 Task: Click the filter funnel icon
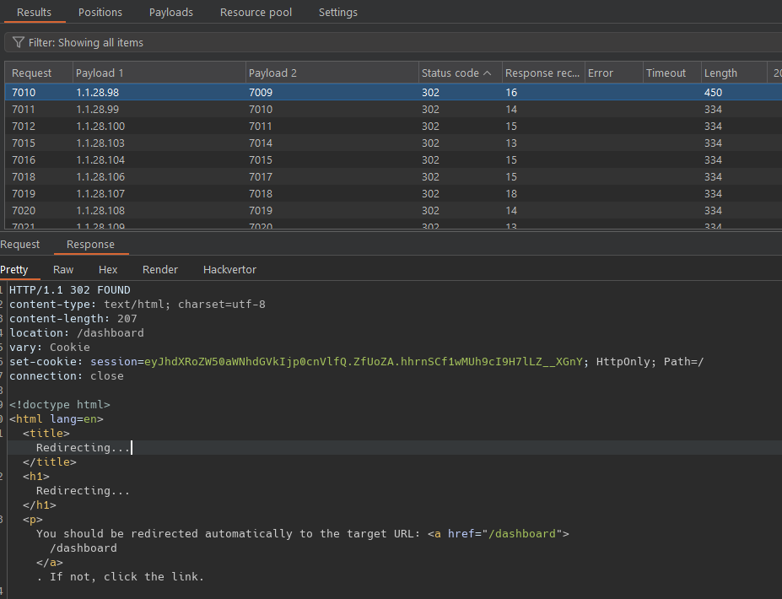[19, 42]
